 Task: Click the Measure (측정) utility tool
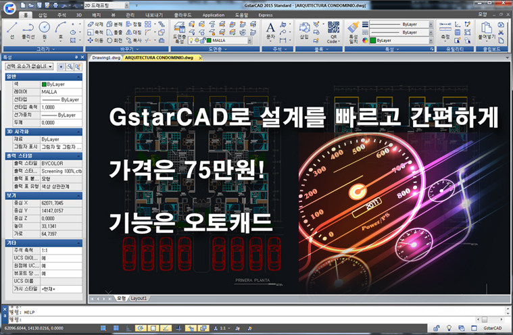445,31
